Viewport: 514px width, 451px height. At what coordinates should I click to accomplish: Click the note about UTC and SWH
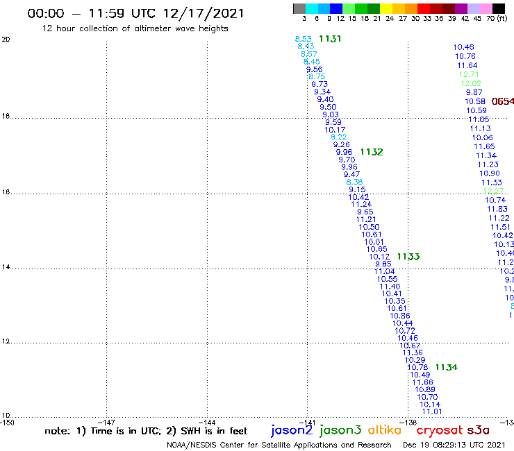(146, 431)
